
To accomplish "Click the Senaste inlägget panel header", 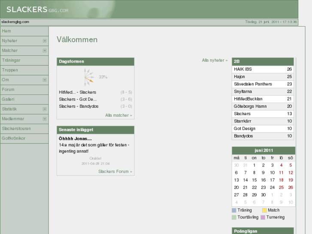I will 96,130.
